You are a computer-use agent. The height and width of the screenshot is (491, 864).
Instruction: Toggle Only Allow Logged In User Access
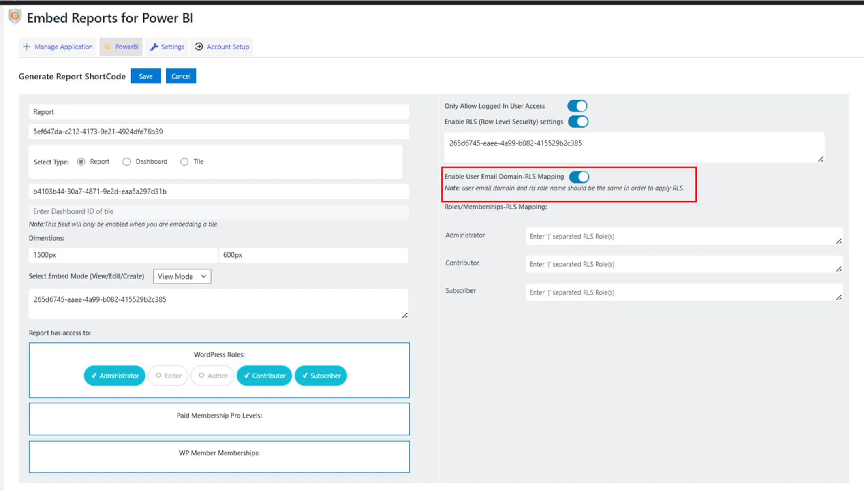point(577,106)
